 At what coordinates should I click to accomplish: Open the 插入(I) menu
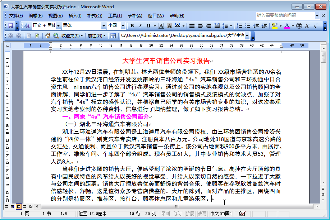(x=75, y=16)
